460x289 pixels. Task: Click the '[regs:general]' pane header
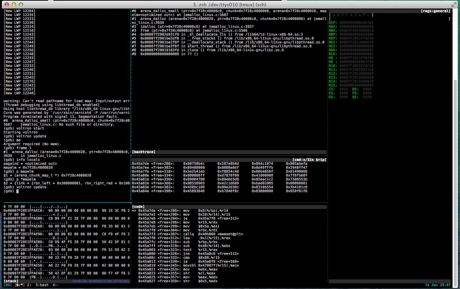[x=436, y=11]
